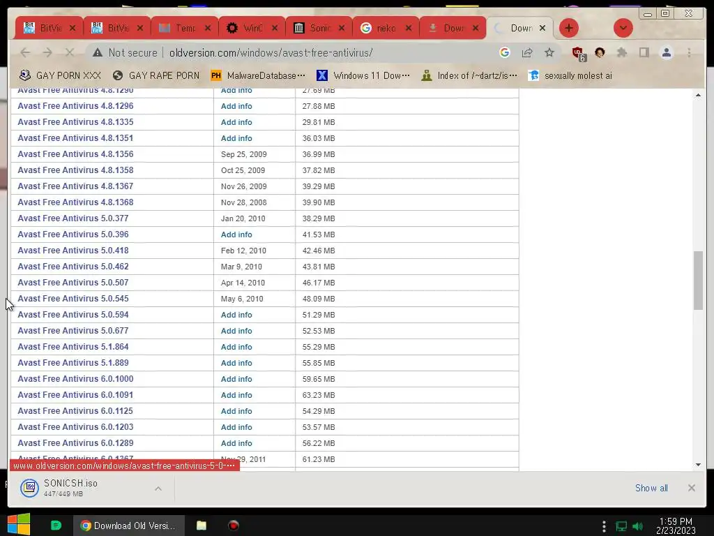The image size is (714, 536).
Task: Open Avast Free Antivirus 5.1.889 link
Action: [73, 363]
